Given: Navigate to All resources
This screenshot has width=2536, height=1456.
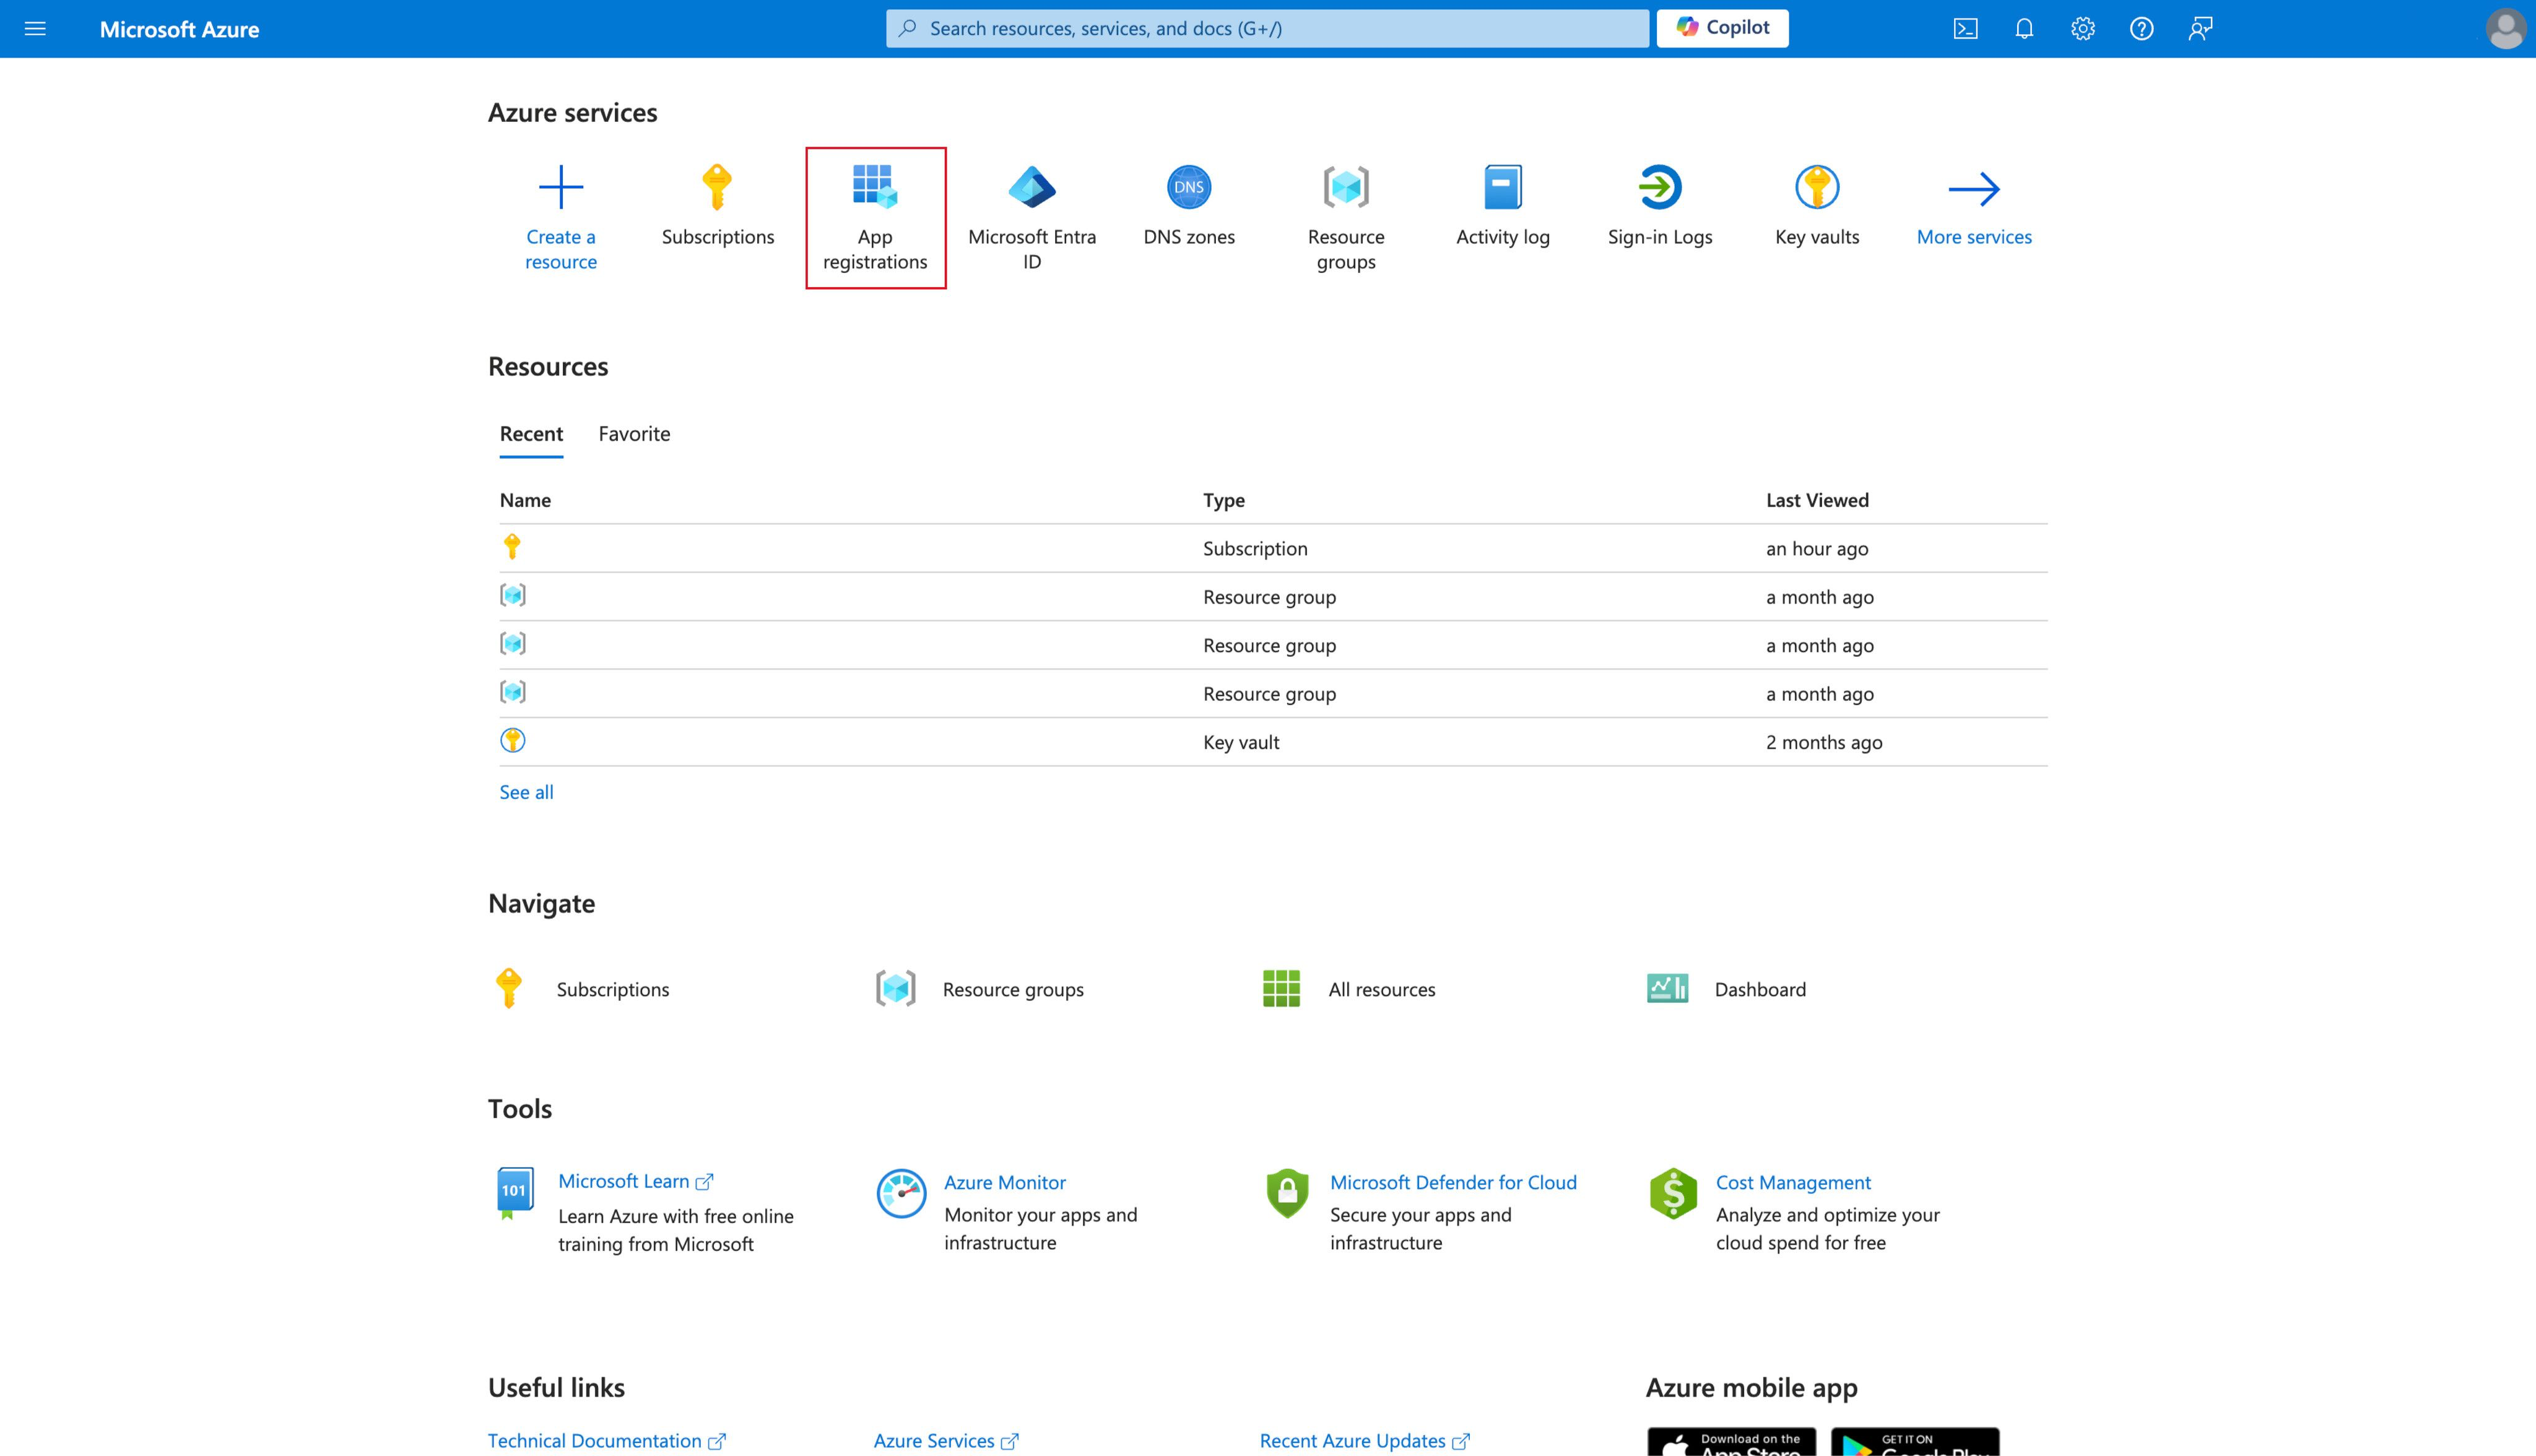Looking at the screenshot, I should click(1381, 989).
